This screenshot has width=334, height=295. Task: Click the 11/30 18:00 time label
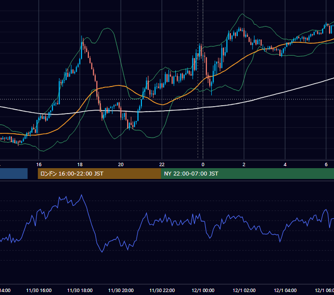point(80,290)
